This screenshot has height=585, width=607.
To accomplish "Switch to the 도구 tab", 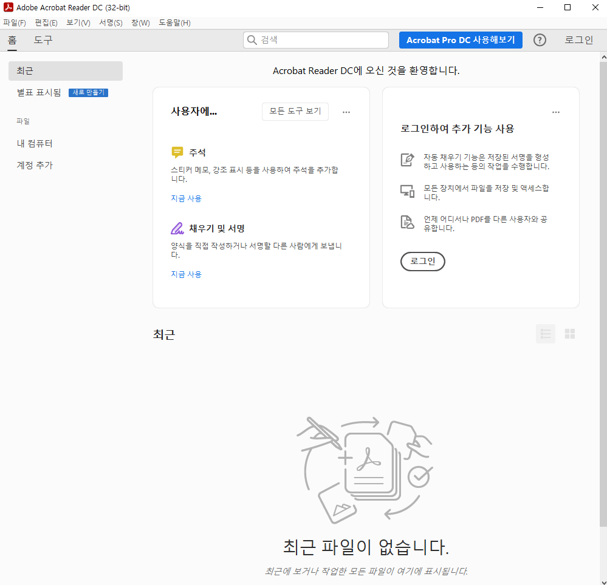I will pos(43,40).
